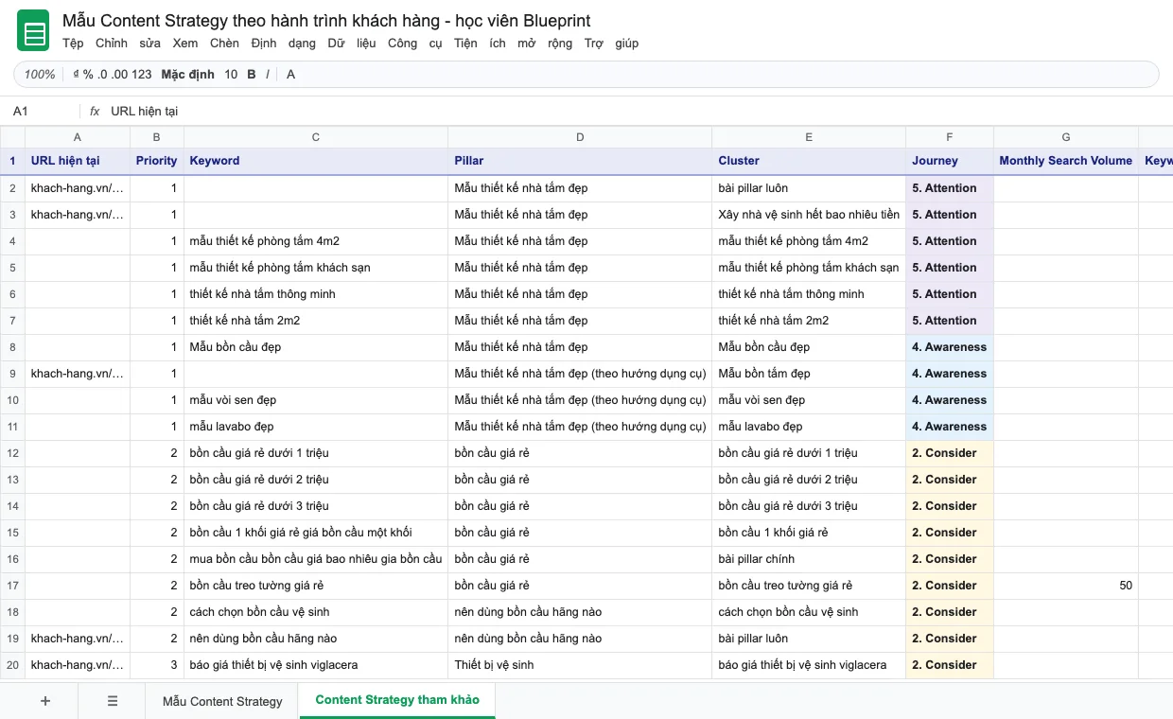Click cluster cell bài pillar chính

click(809, 559)
